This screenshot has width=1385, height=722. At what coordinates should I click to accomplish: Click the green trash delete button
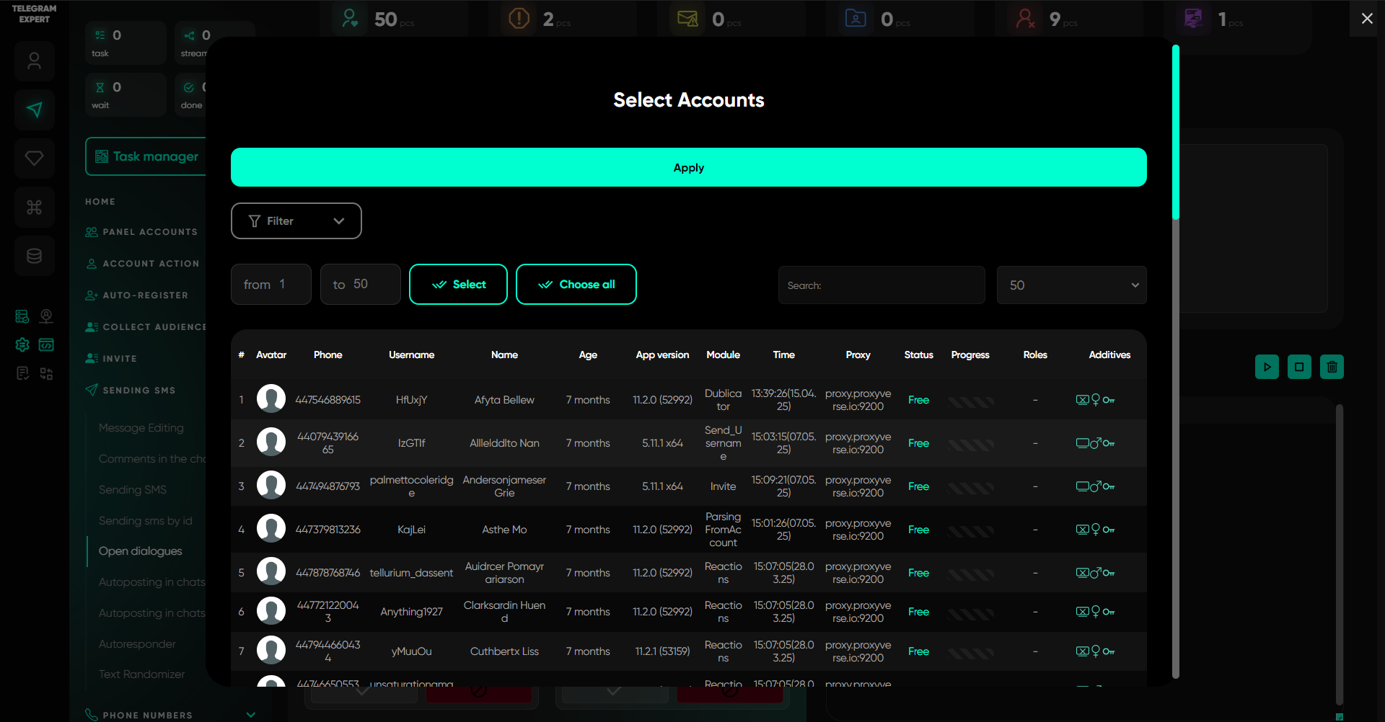(1332, 367)
